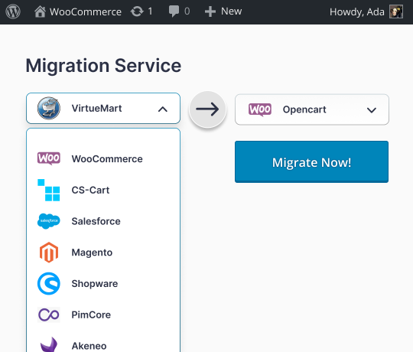
Task: Click the Migration Service heading
Action: coord(103,66)
